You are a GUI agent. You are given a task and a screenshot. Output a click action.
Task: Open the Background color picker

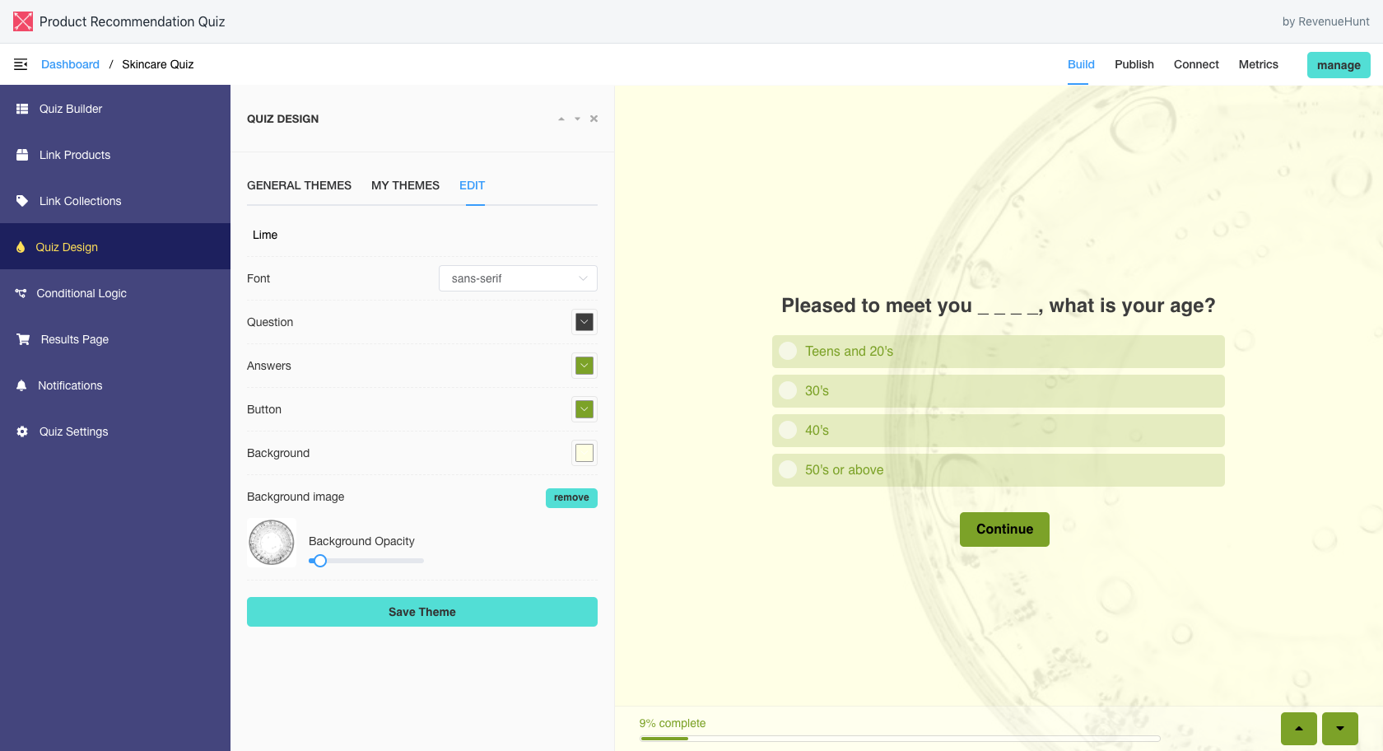pos(584,453)
